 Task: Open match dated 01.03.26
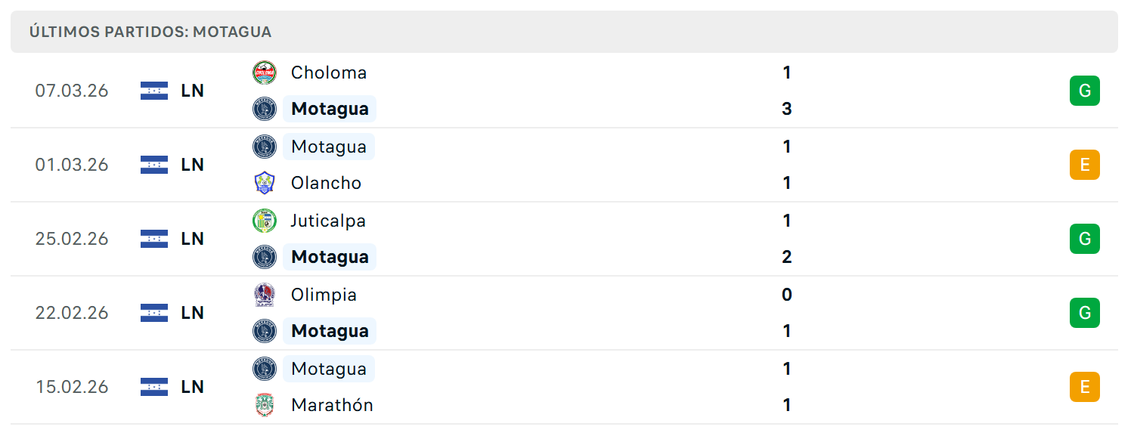(x=565, y=165)
